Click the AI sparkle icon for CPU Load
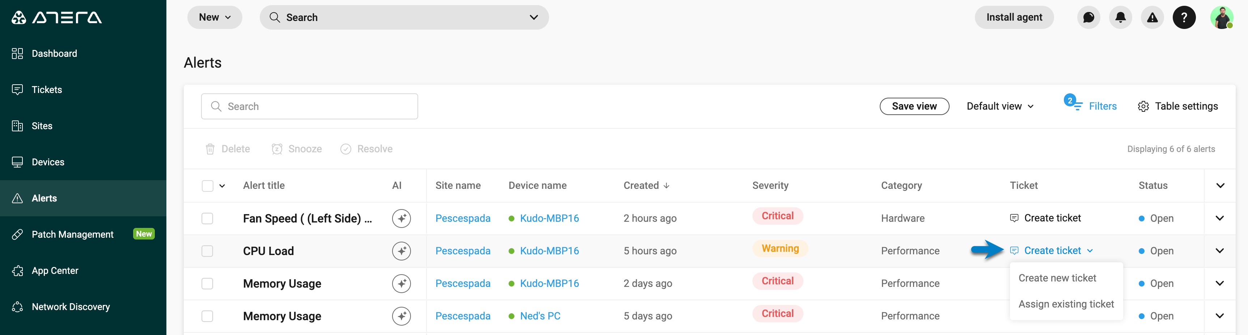The image size is (1248, 335). (401, 251)
